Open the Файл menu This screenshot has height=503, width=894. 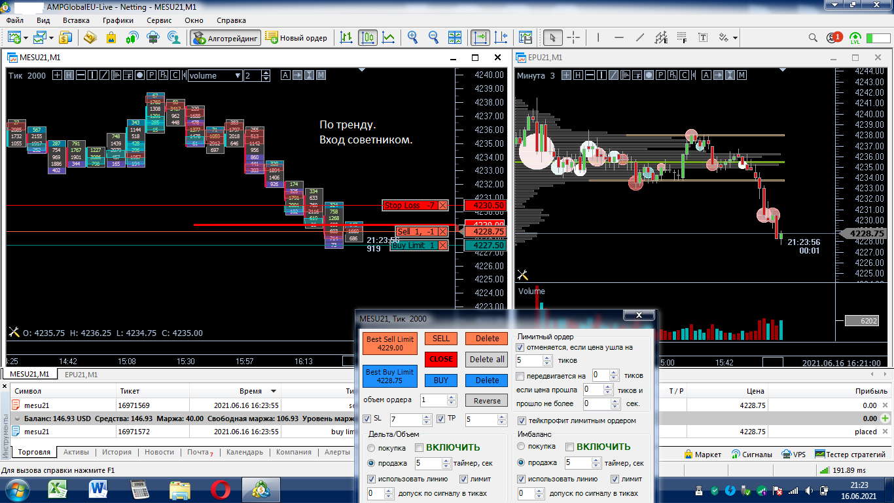pos(14,20)
